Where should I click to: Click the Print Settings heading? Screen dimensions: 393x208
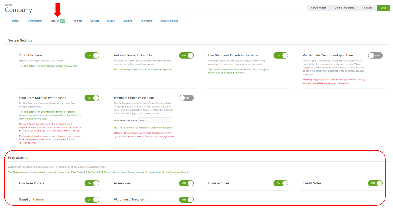point(18,158)
